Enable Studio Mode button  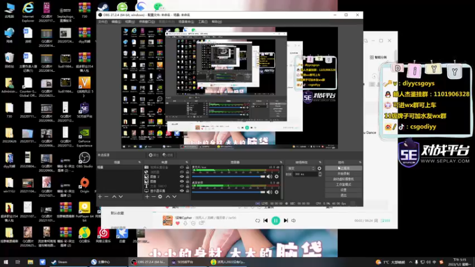[343, 185]
